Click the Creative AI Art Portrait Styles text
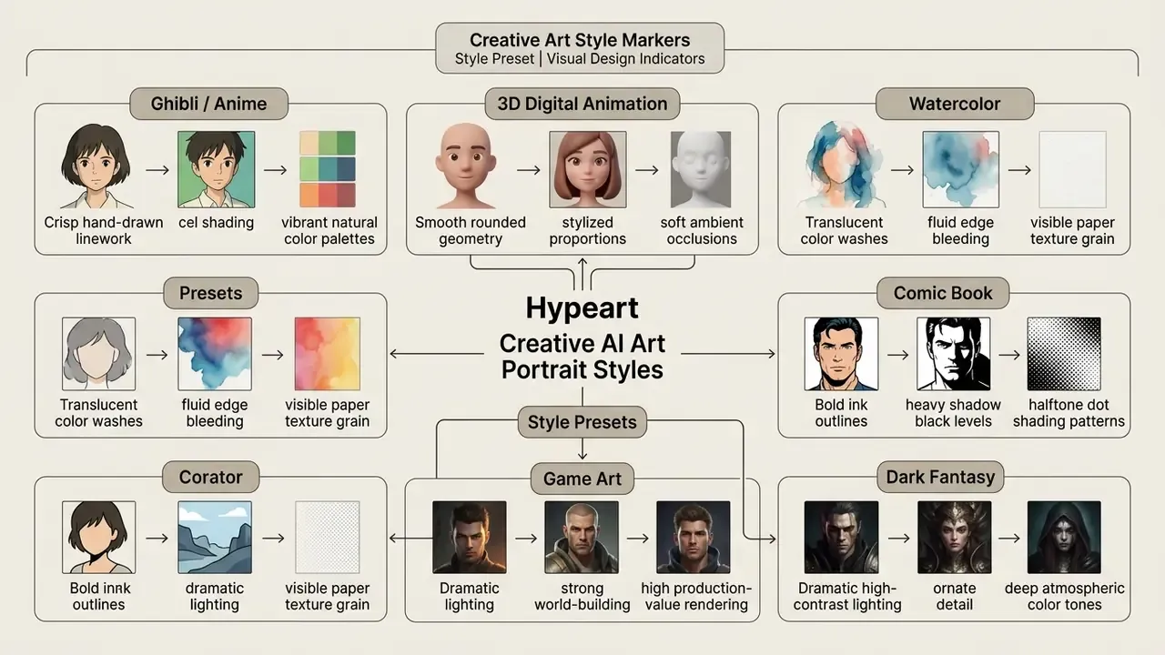The width and height of the screenshot is (1165, 655). [x=582, y=357]
